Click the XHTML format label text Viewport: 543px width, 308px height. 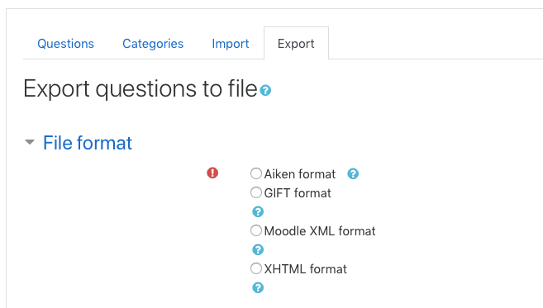(x=306, y=269)
